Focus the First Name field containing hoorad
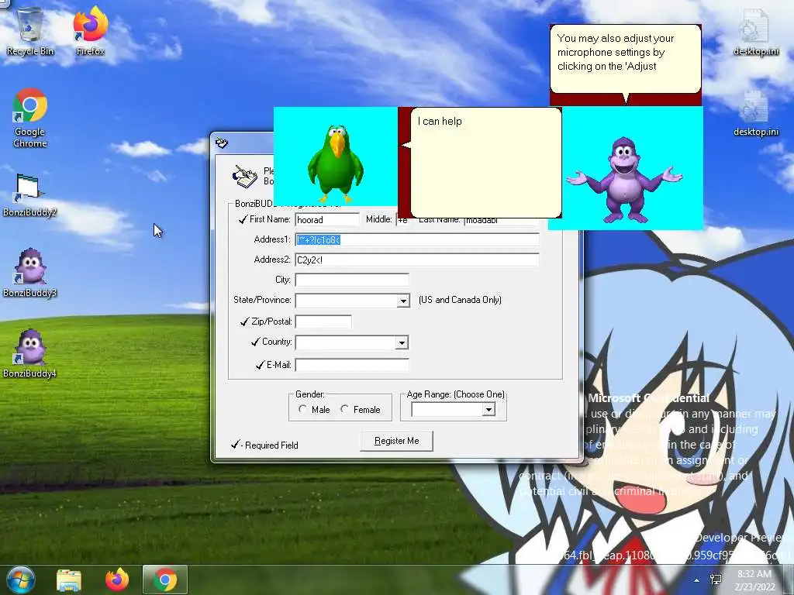This screenshot has width=794, height=595. (327, 219)
